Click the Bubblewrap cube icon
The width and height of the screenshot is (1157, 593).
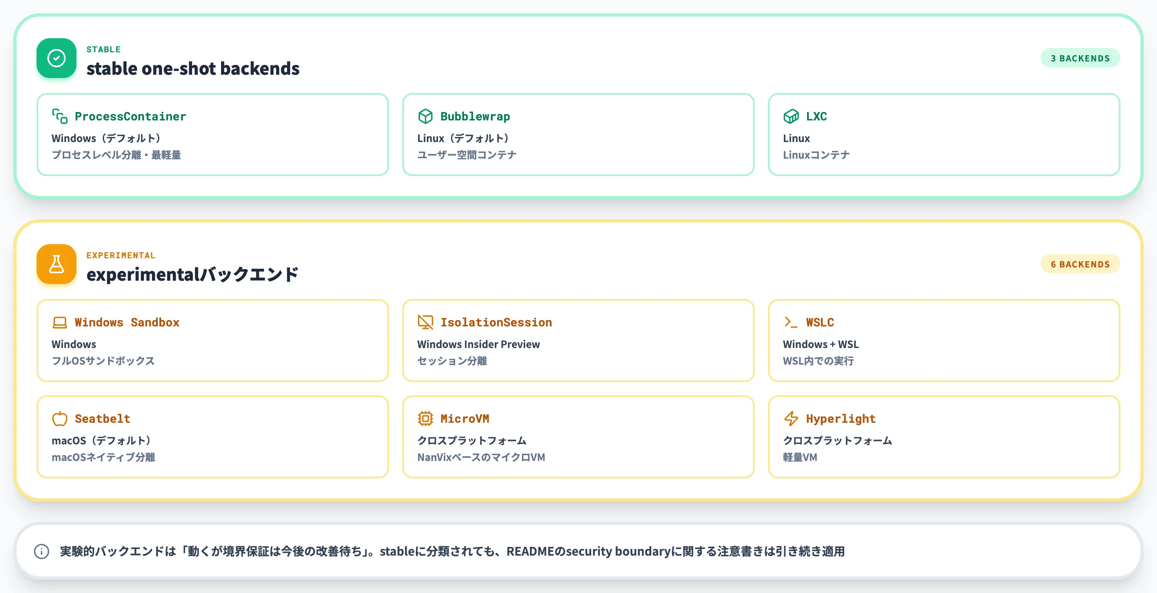click(x=425, y=116)
